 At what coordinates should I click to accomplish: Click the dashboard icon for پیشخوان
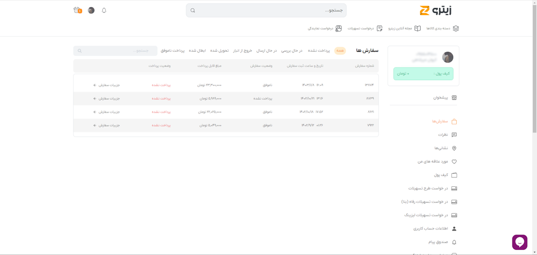point(454,98)
